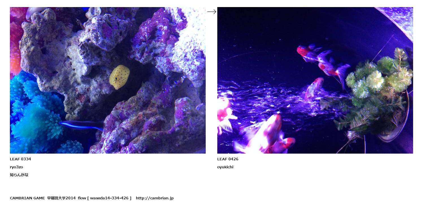The image size is (423, 205).
Task: Click the LEAF 0334 label
Action: (20, 159)
